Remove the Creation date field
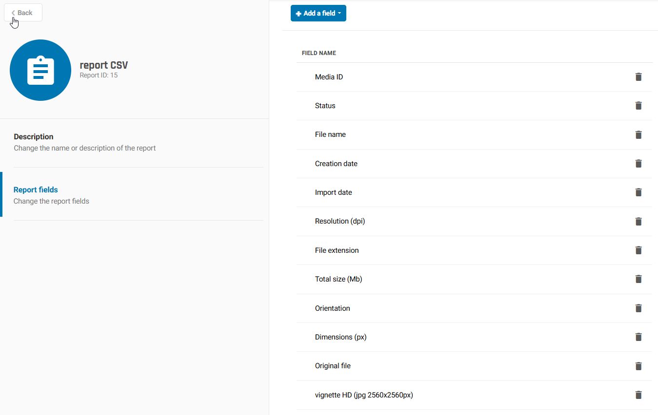This screenshot has height=415, width=658. [x=638, y=164]
